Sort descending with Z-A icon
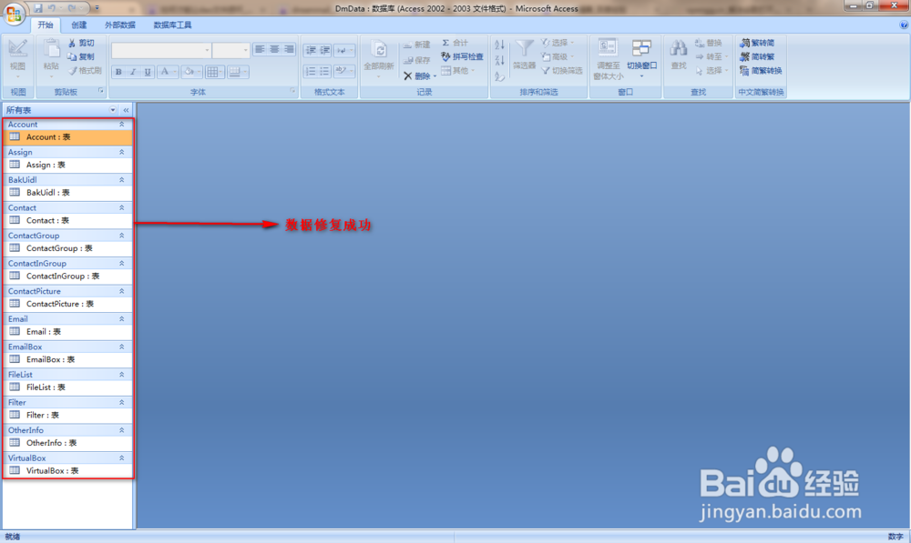The width and height of the screenshot is (911, 543). pos(499,60)
